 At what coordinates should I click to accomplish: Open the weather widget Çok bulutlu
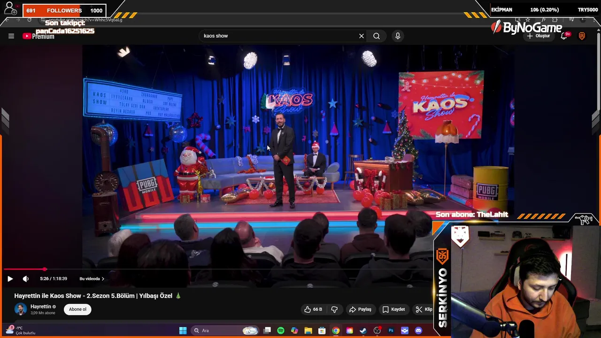pos(21,330)
